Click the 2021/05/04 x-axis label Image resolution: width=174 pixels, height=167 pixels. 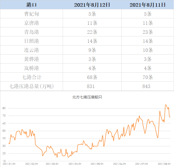pyautogui.click(x=97, y=164)
